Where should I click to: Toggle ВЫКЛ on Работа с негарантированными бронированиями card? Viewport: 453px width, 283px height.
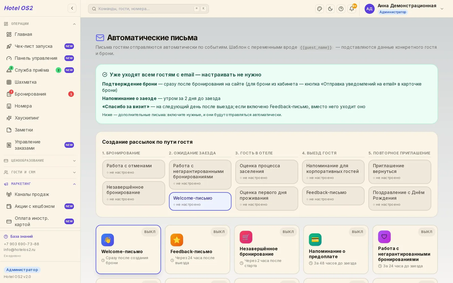pos(426,232)
